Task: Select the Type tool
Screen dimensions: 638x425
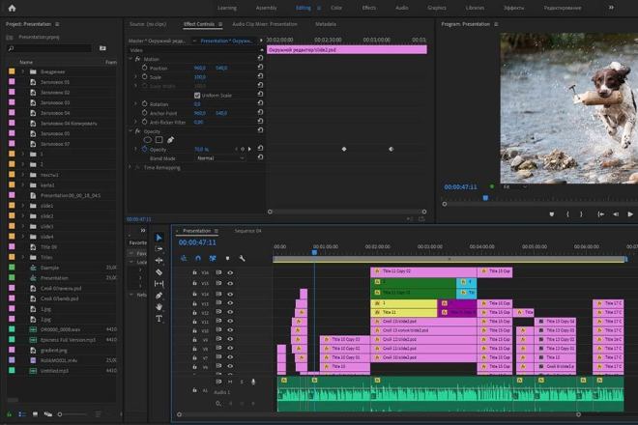Action: pyautogui.click(x=159, y=319)
